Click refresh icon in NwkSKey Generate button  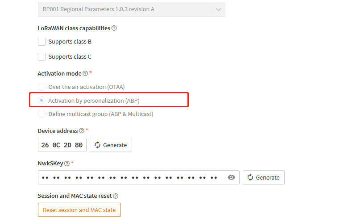coord(251,177)
